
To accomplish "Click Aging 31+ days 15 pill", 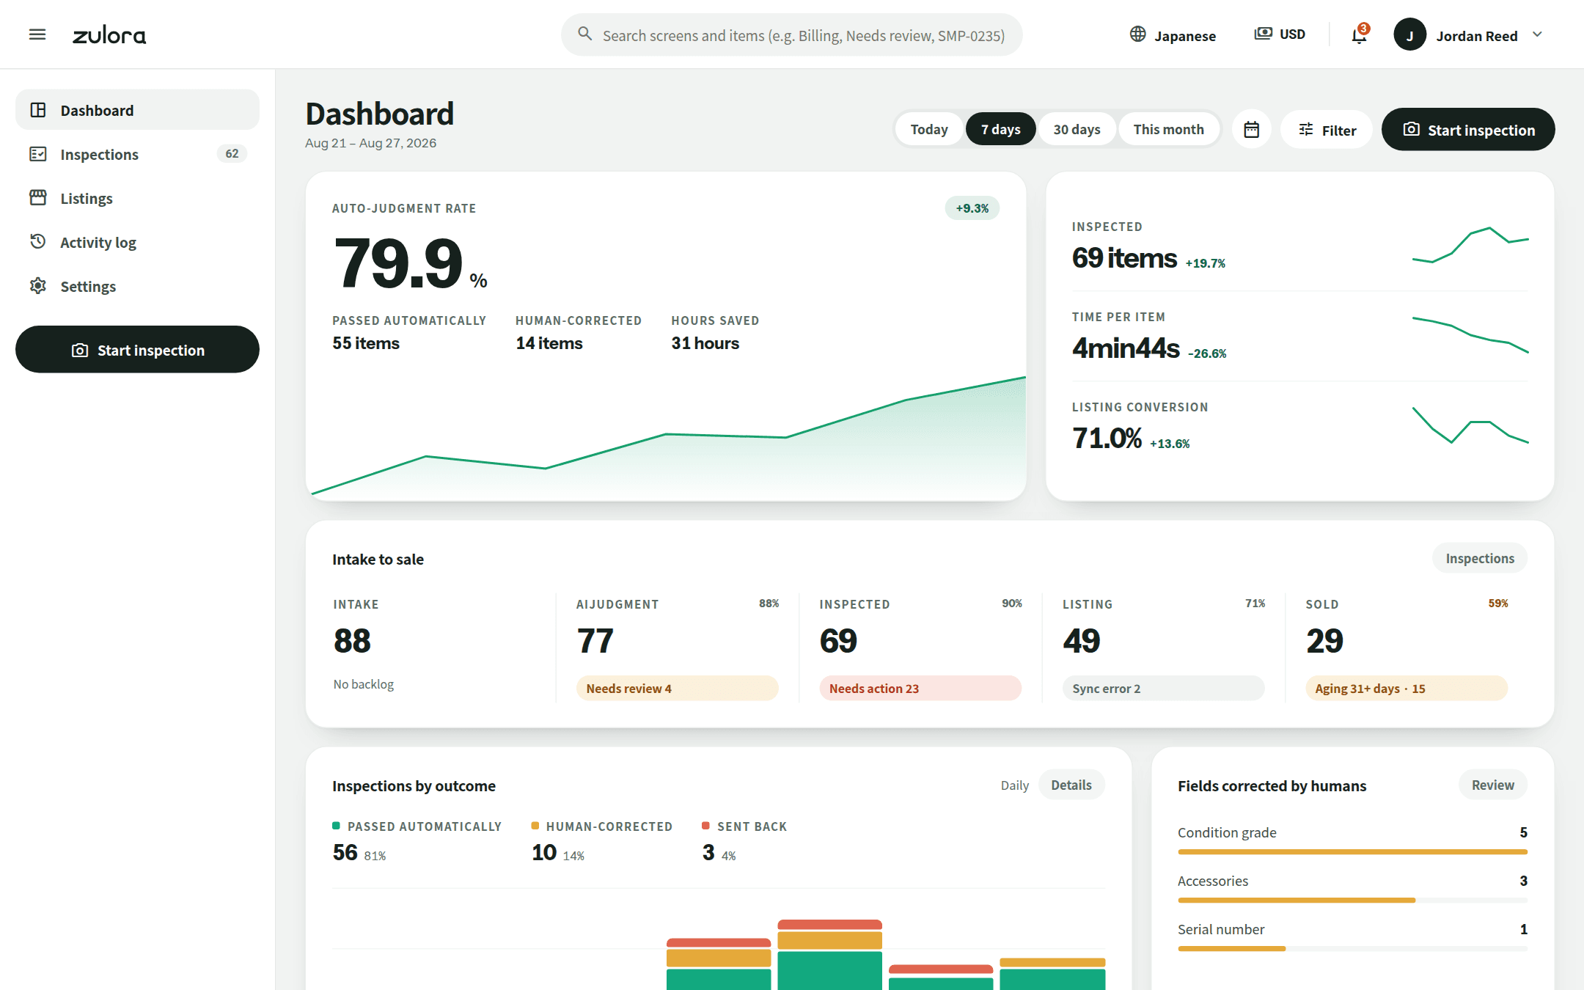I will 1407,688.
